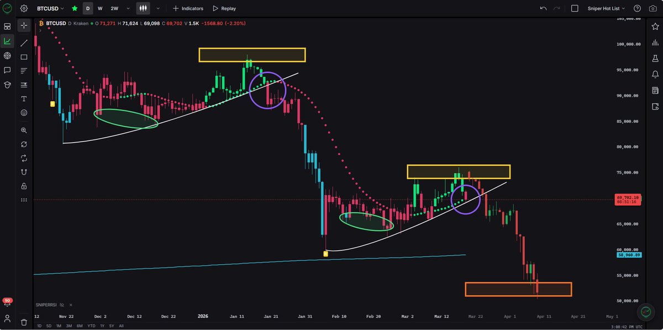Open the watchlist star in right sidebar

655,25
